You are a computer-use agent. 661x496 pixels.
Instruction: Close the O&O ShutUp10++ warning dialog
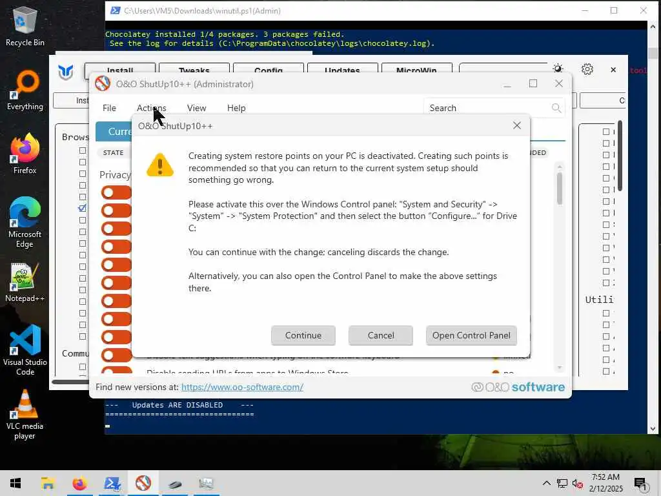click(517, 126)
